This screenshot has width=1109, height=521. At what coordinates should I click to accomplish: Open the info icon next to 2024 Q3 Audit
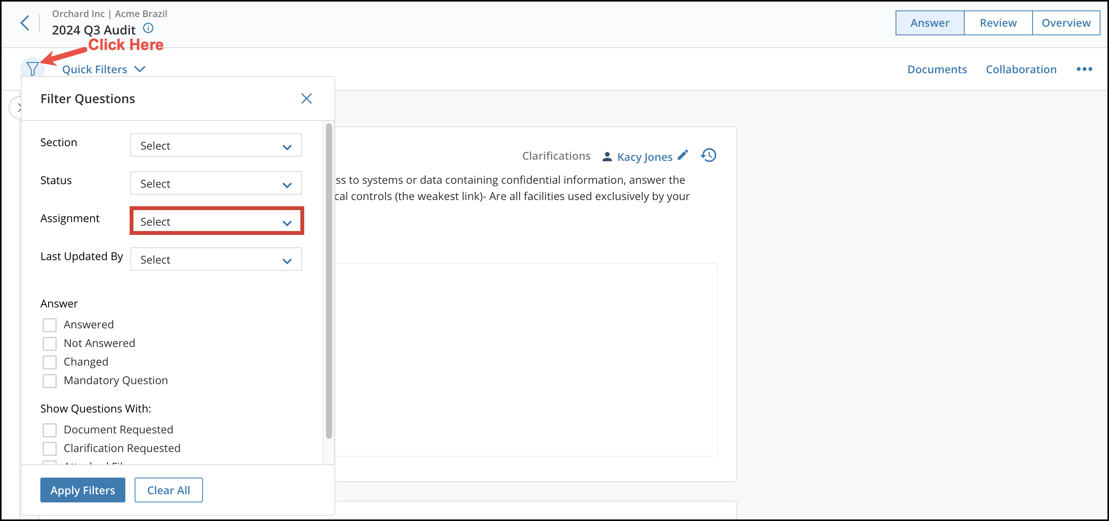point(148,28)
